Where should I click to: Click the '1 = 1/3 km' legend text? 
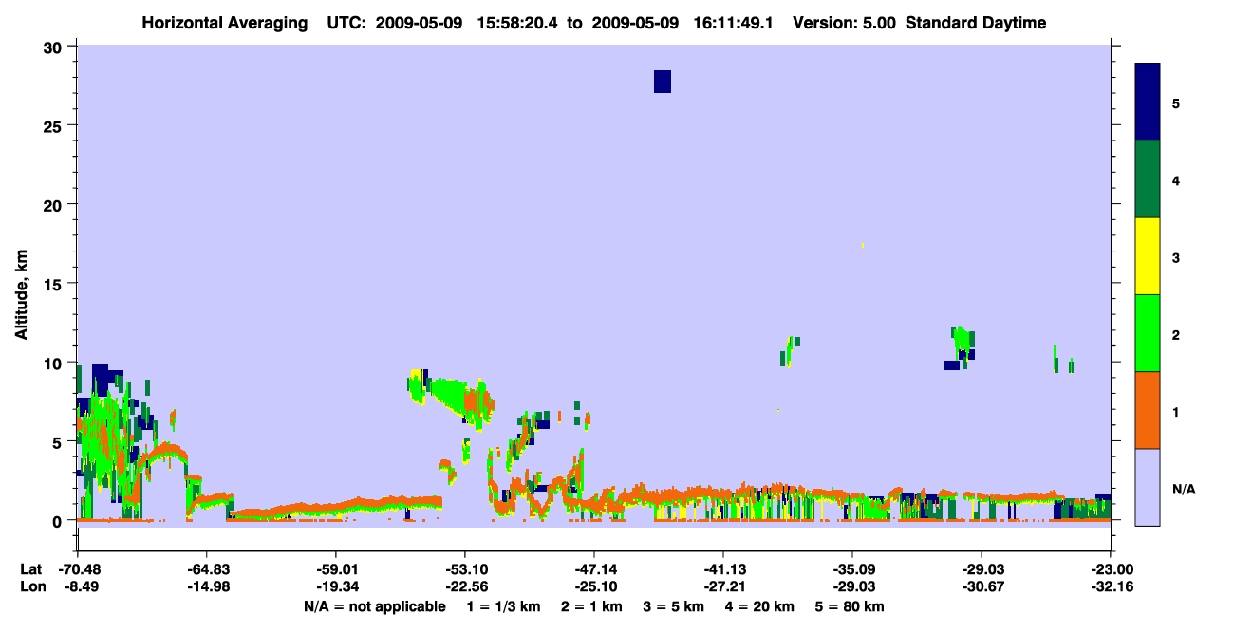coord(505,606)
